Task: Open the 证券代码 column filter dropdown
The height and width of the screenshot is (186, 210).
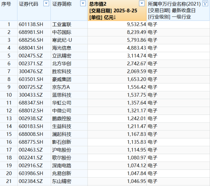Action: [46, 4]
